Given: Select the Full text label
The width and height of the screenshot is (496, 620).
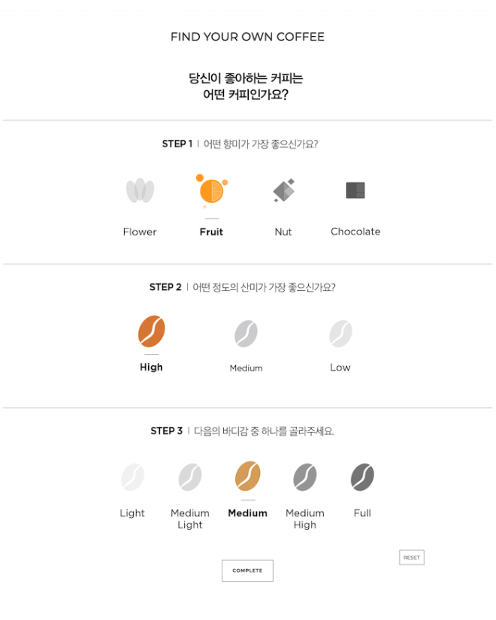Looking at the screenshot, I should pyautogui.click(x=362, y=513).
